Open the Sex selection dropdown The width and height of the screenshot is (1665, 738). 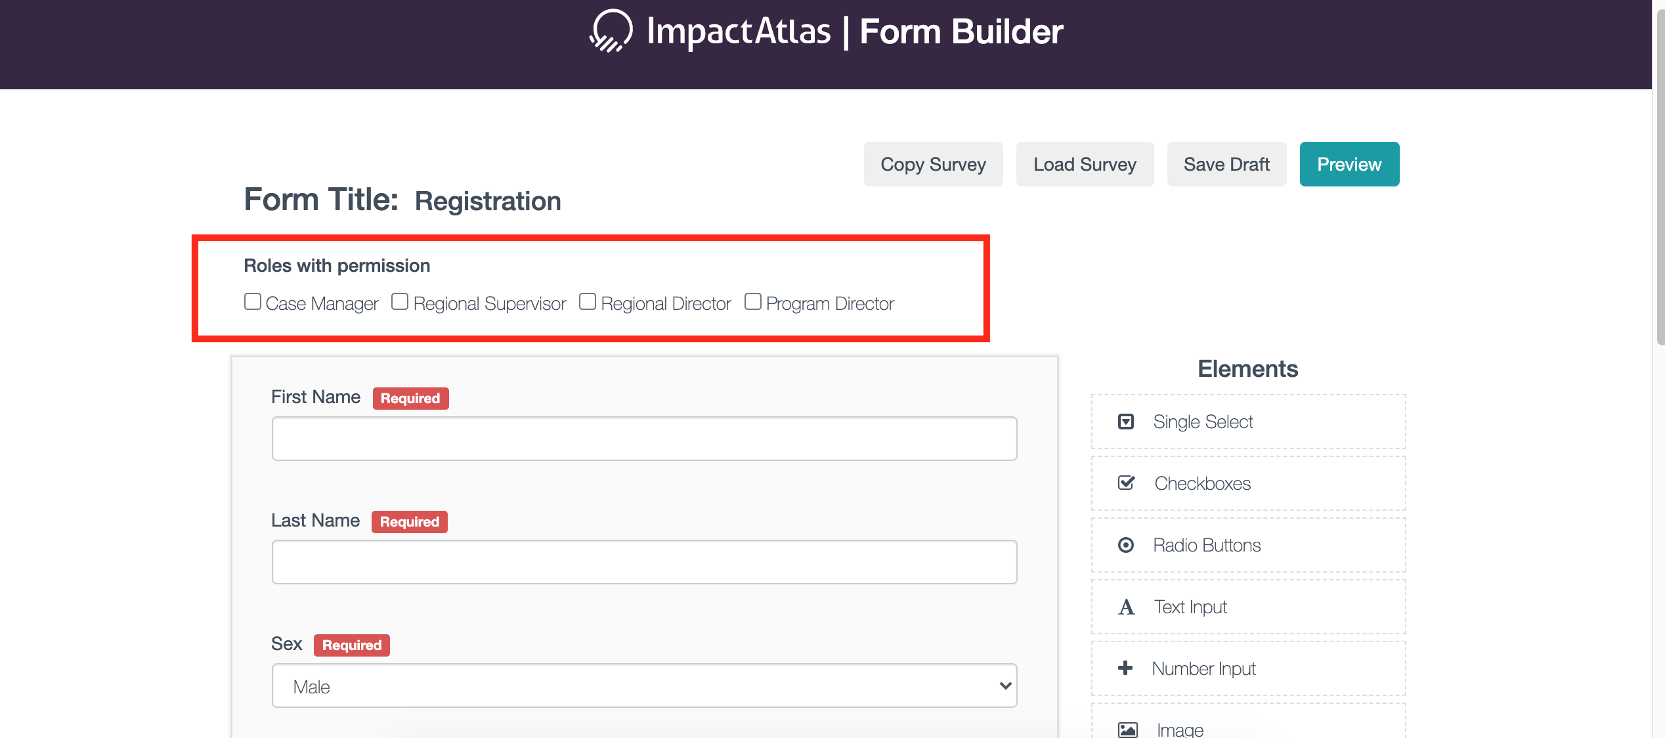pyautogui.click(x=643, y=685)
